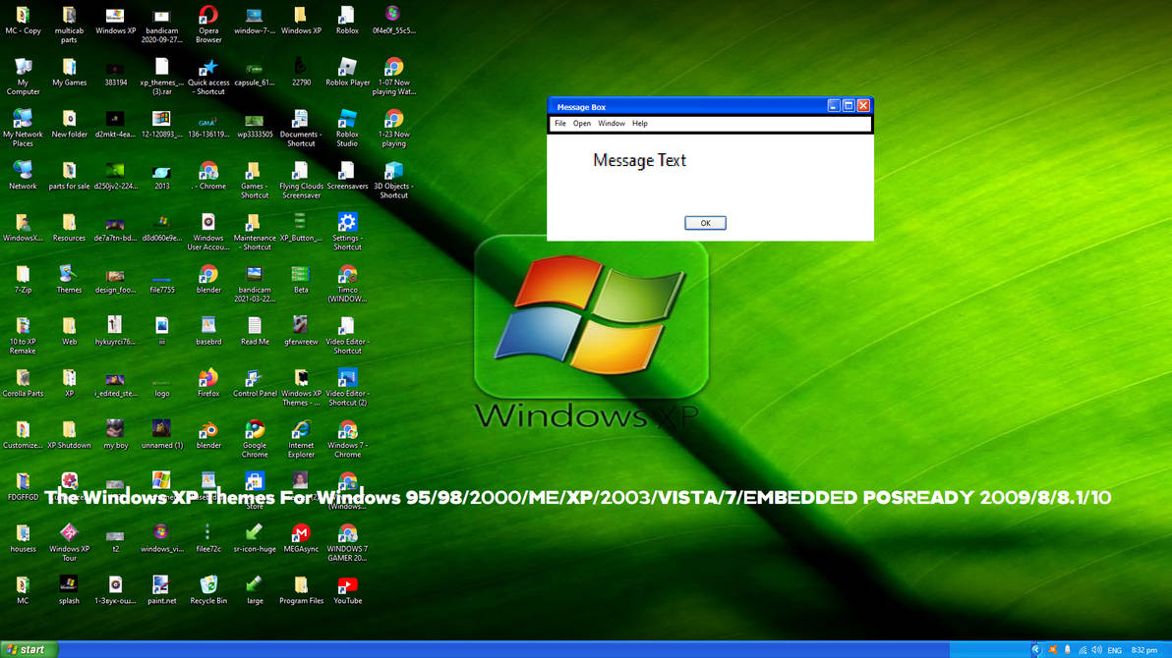Open the Opera Browser shortcut
This screenshot has height=658, width=1172.
(x=207, y=16)
